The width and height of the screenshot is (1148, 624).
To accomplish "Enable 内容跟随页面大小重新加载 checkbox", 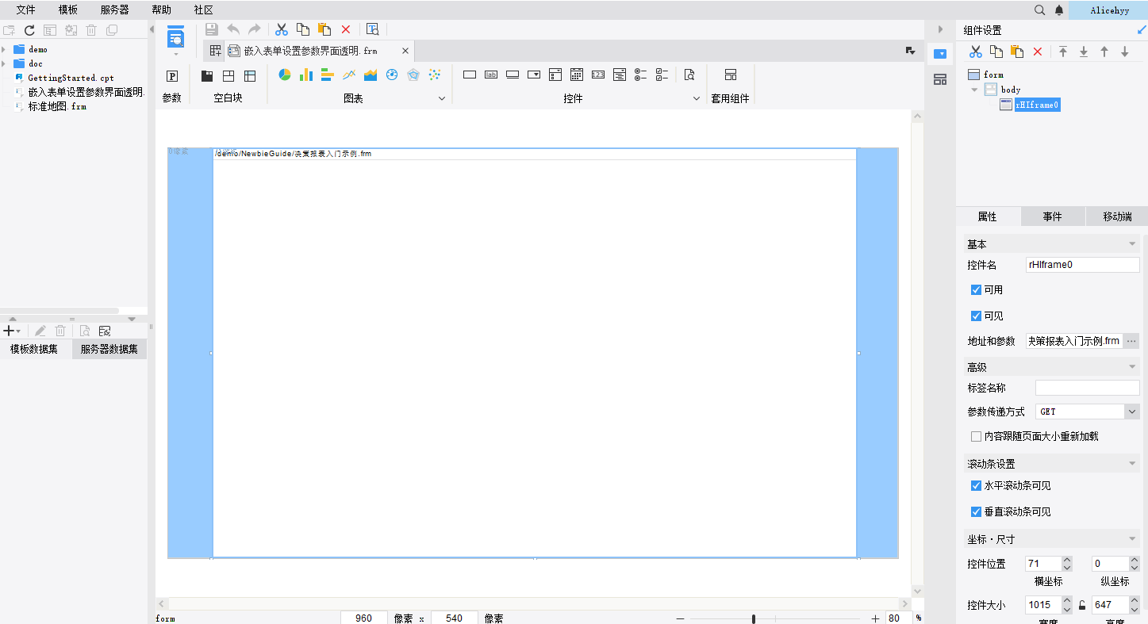I will (977, 436).
